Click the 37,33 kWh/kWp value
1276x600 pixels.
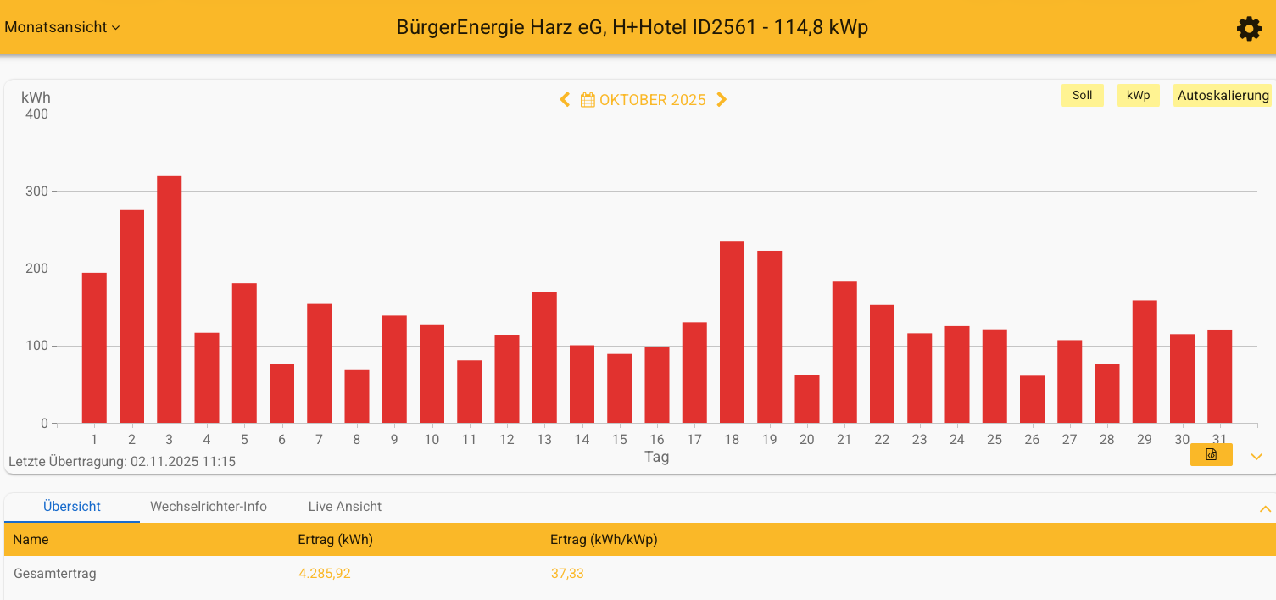click(x=567, y=573)
